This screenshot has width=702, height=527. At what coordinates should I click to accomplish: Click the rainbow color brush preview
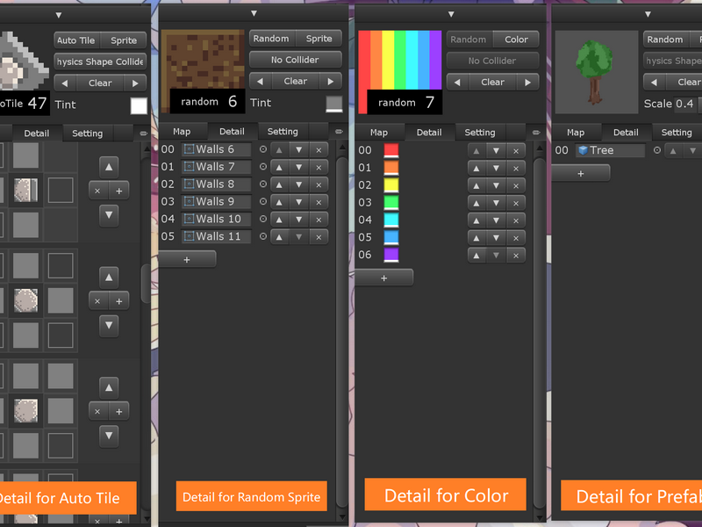400,72
